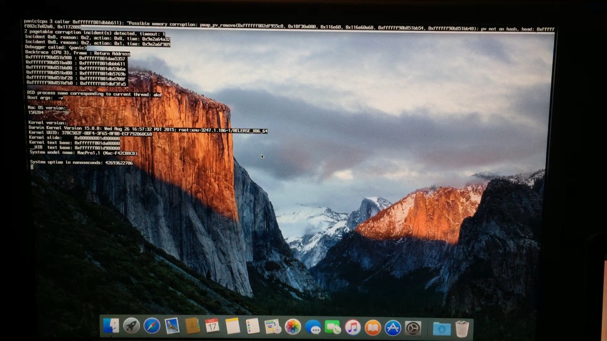Click "BSD process name corresponding to current thread: akd"
The image size is (607, 341).
(x=94, y=94)
